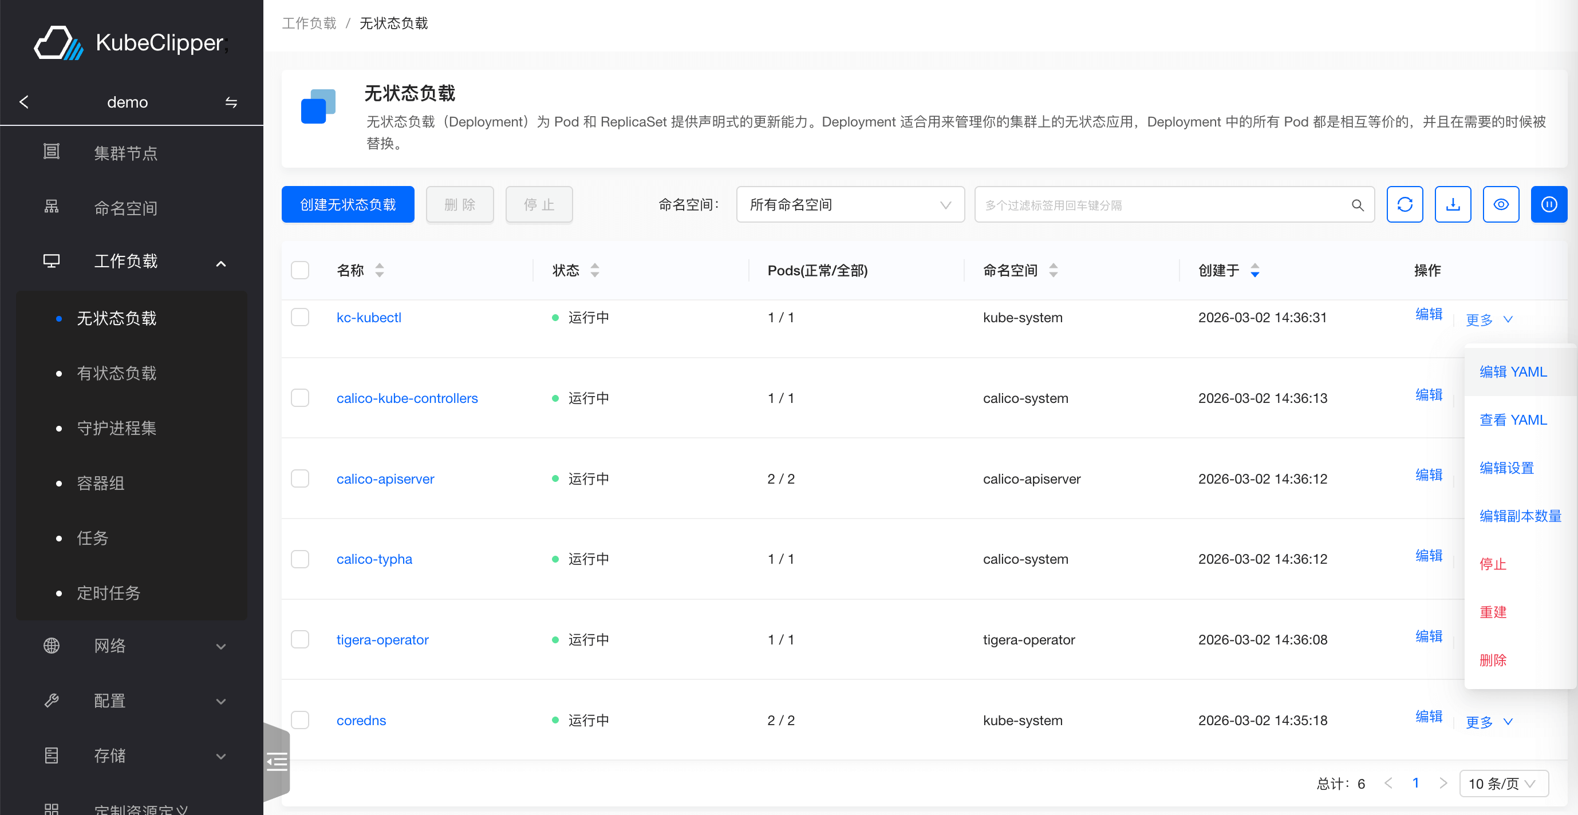Click the eye column visibility icon
The image size is (1578, 815).
(x=1500, y=204)
